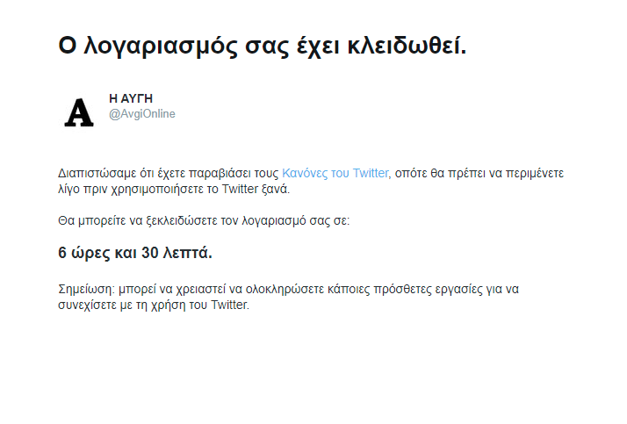Click Twitter at the end of the note

pyautogui.click(x=230, y=305)
